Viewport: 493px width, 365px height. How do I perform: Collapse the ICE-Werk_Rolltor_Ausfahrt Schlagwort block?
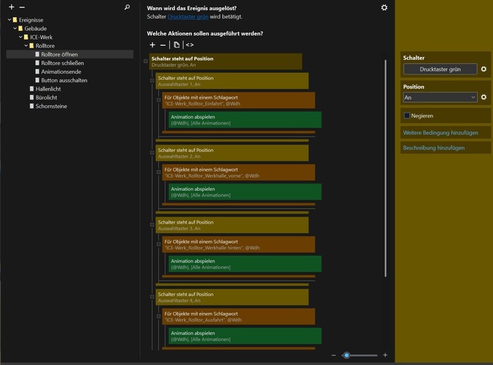tap(159, 316)
